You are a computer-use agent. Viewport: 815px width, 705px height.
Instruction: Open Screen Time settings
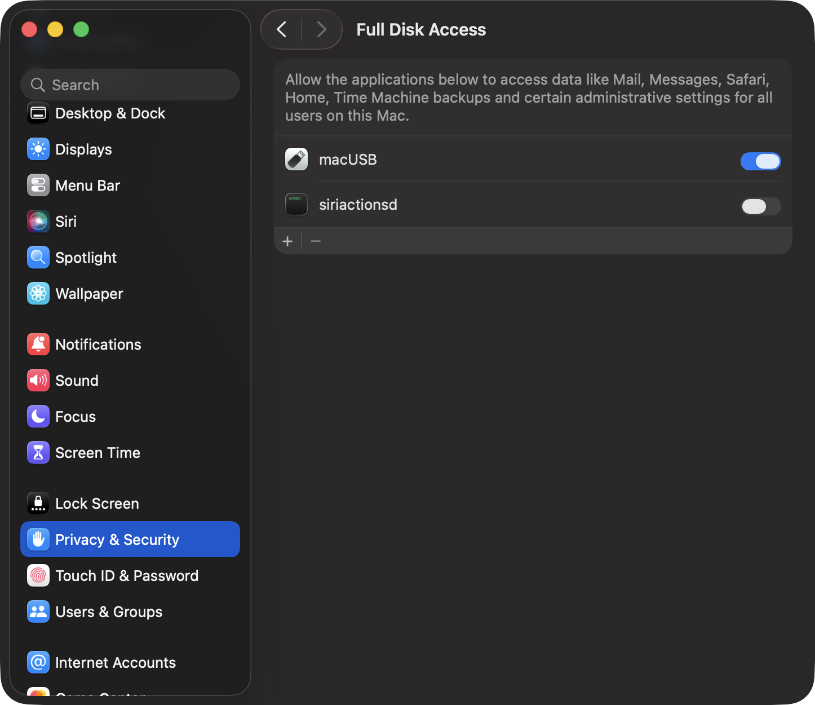(130, 453)
